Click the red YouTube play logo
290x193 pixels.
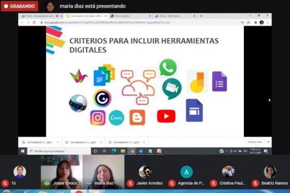coord(166,116)
